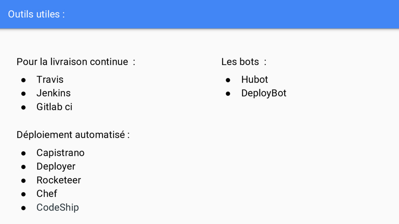Click the bullet next to Travis

coord(23,80)
